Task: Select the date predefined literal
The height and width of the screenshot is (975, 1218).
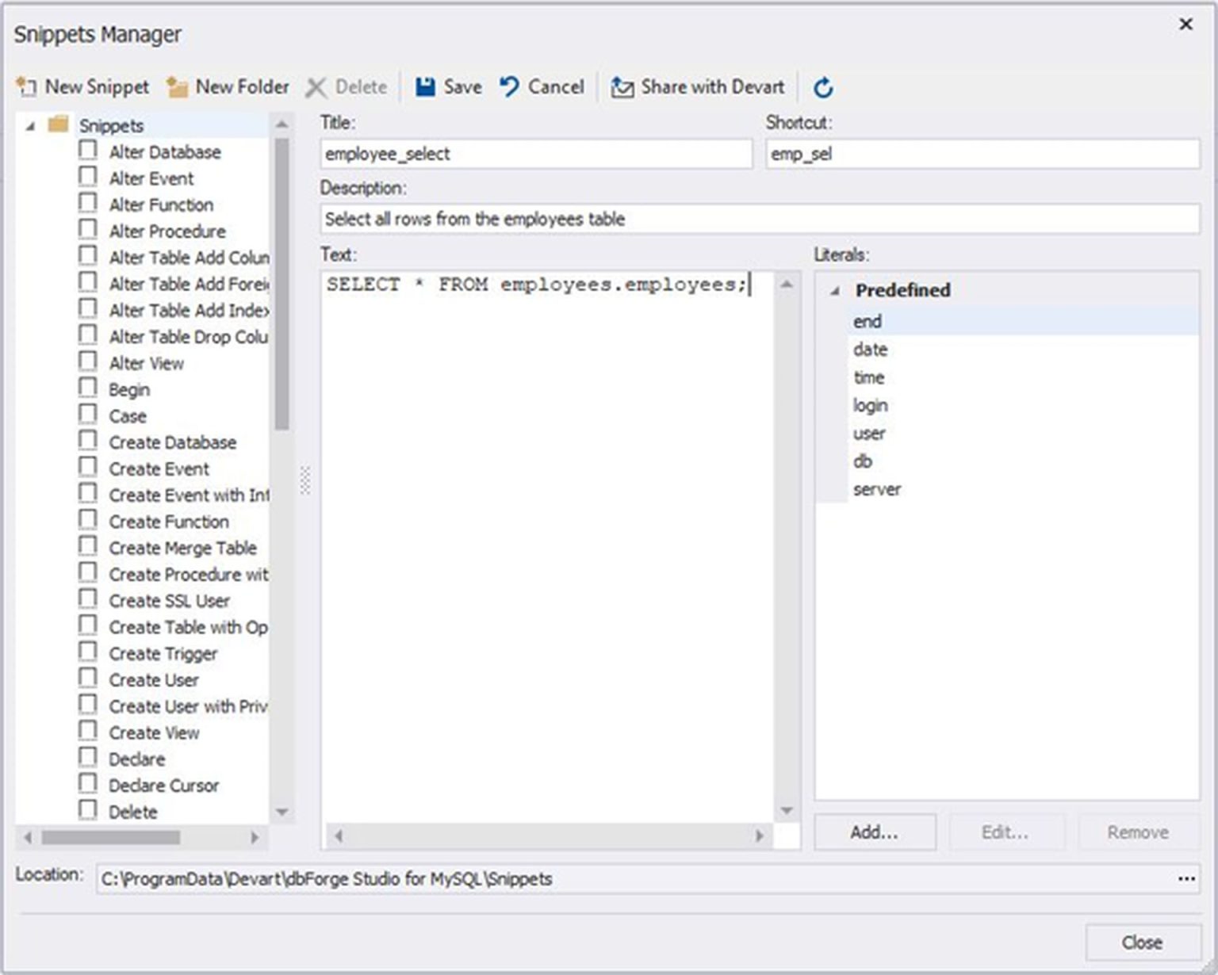Action: 870,349
